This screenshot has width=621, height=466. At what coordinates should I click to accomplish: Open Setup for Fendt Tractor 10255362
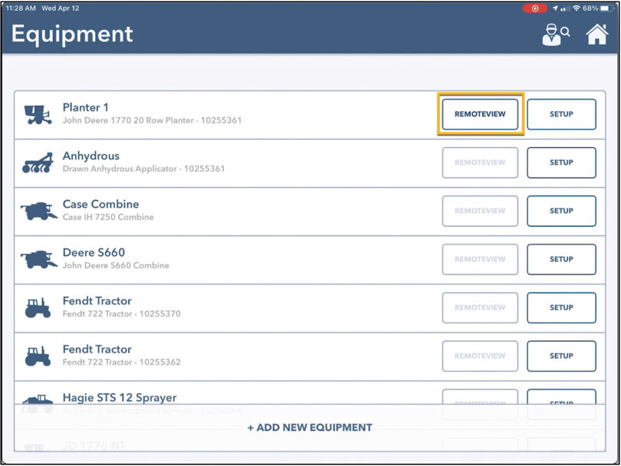[x=561, y=356]
